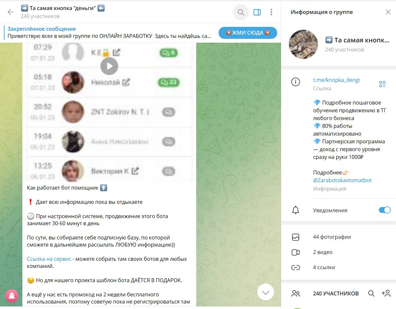Viewport: 396px width, 309px height.
Task: Toggle the side panel layout icon
Action: [257, 12]
